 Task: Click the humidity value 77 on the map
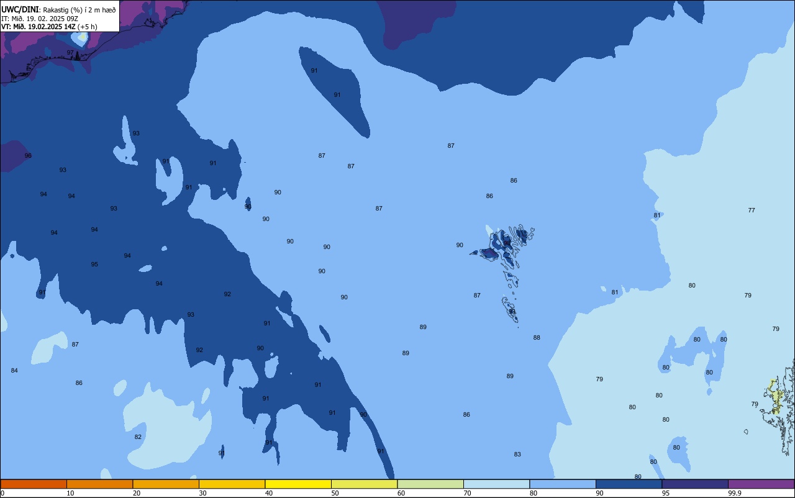752,211
